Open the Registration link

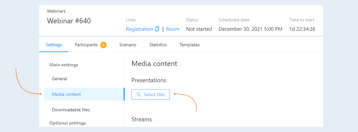click(x=140, y=29)
